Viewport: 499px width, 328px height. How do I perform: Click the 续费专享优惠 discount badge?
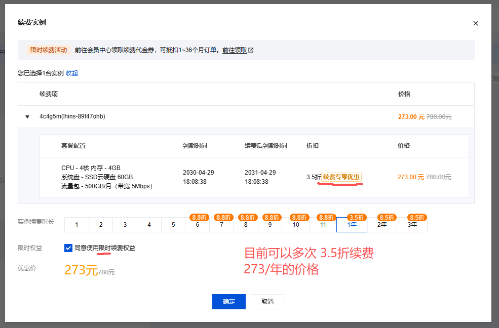(x=340, y=177)
